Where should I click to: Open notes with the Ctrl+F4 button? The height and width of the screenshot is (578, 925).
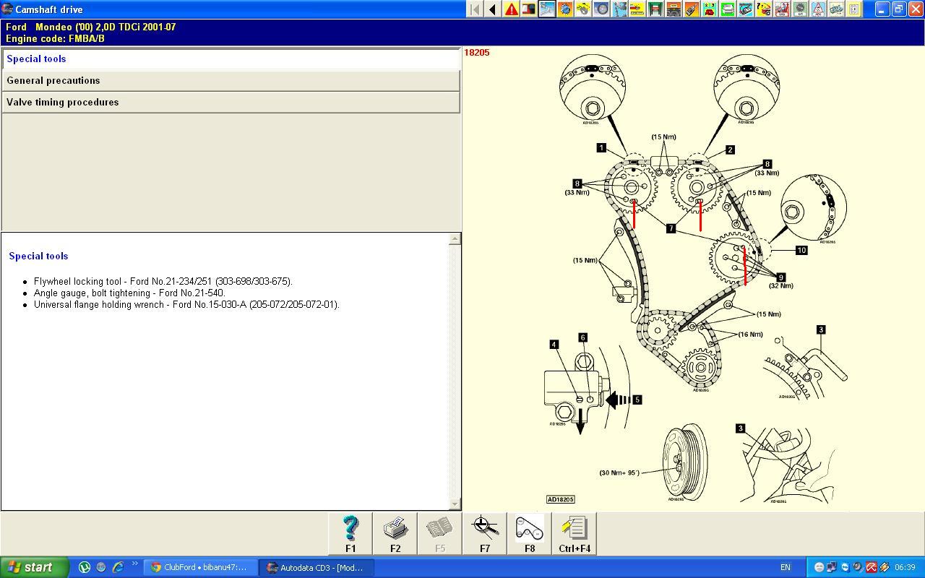pos(575,533)
